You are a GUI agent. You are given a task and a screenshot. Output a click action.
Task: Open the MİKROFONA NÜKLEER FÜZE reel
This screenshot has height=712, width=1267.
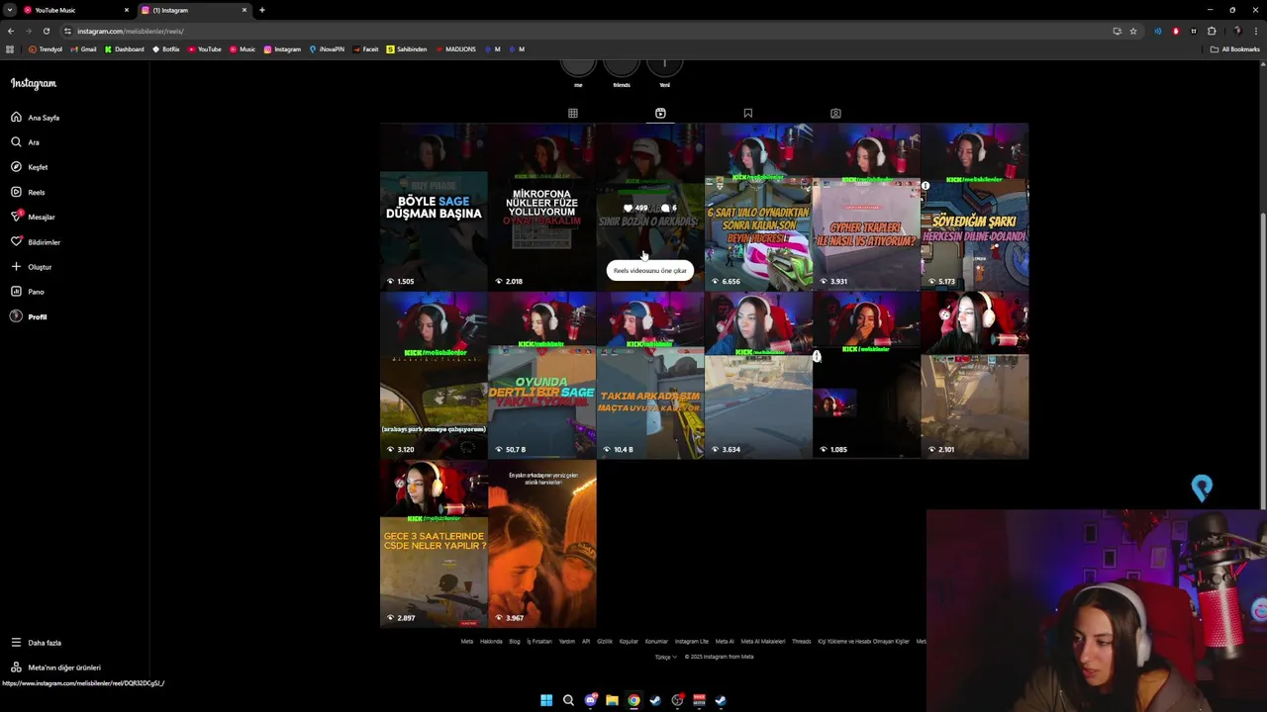pyautogui.click(x=541, y=207)
